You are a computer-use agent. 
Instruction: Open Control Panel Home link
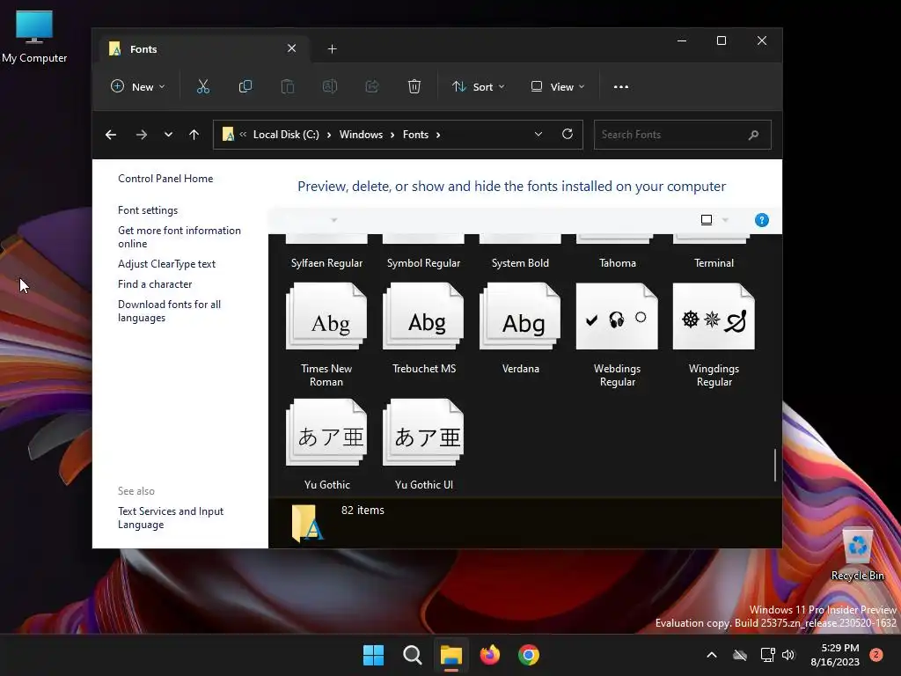coord(165,179)
